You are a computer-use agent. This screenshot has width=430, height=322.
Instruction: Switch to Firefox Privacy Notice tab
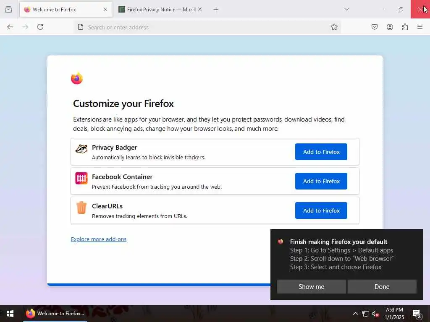160,9
